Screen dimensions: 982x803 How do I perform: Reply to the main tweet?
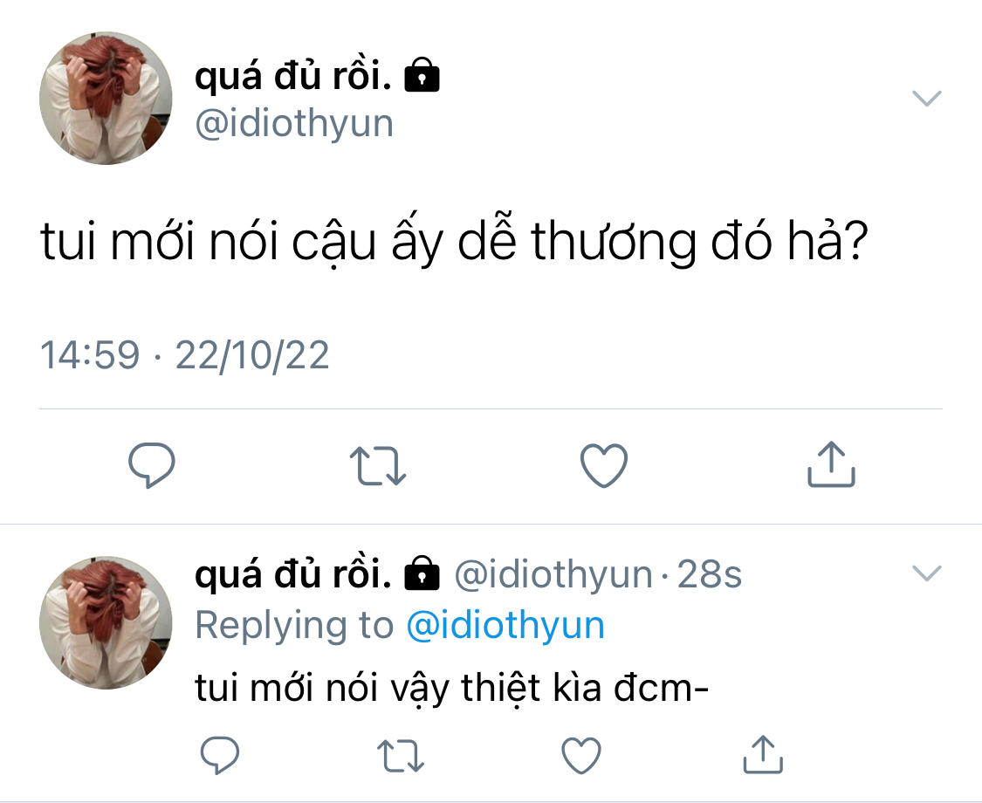pyautogui.click(x=152, y=465)
